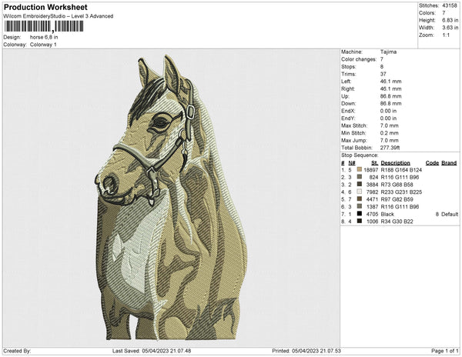Click the Trims value '37'
Viewport: 462px width, 357px height.
pos(383,74)
